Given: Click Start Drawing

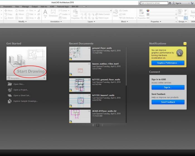Looking at the screenshot, I should 31,71.
